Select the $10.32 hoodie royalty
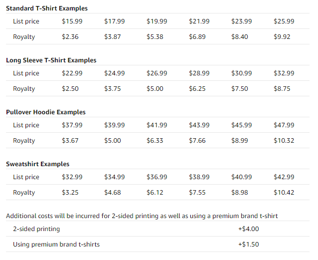This screenshot has width=318, height=260. pos(284,141)
